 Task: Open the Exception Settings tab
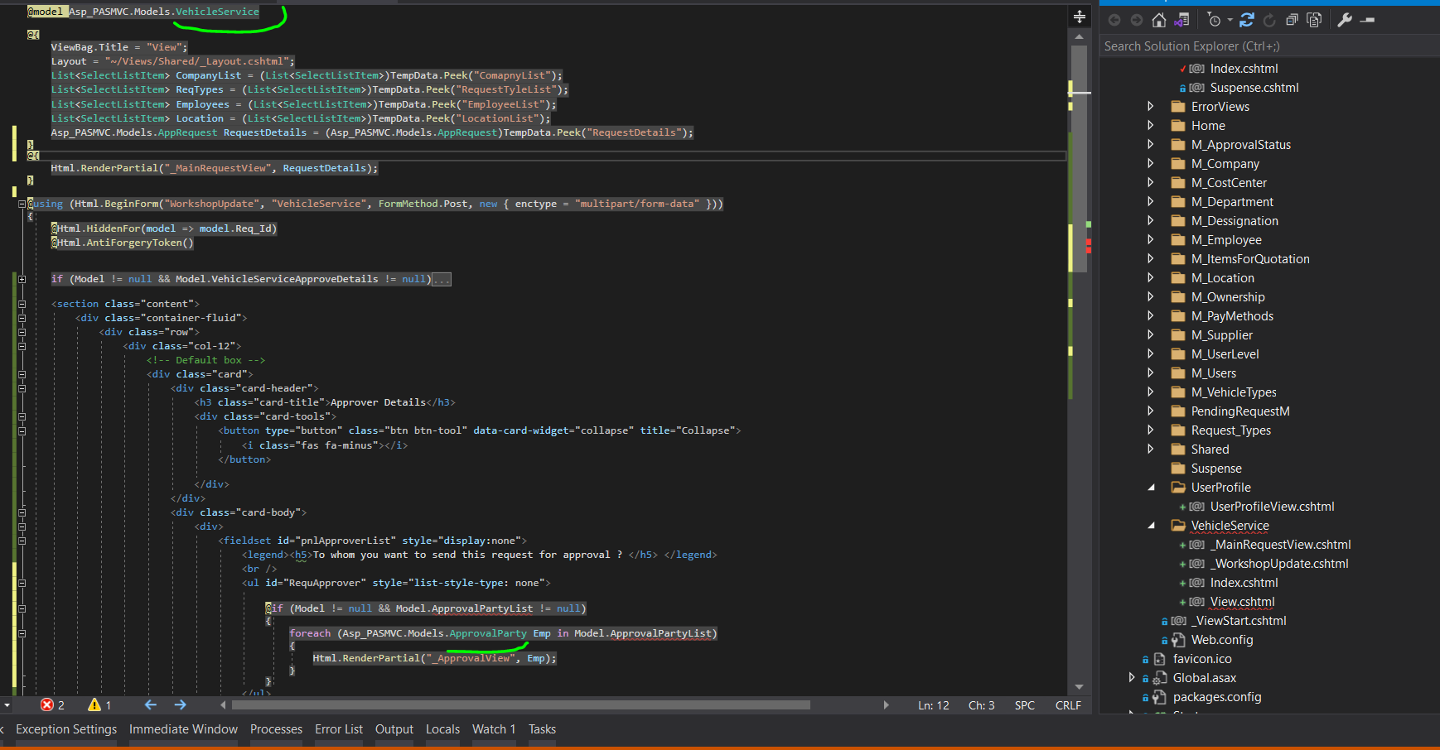[x=66, y=729]
